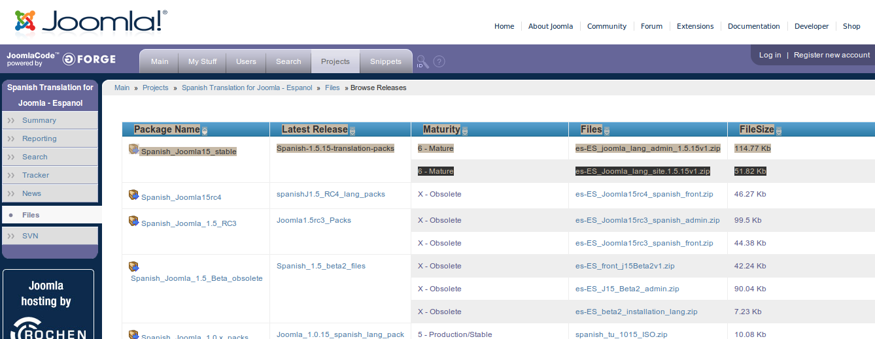This screenshot has width=875, height=339.
Task: Click the Joomla! logo
Action: click(x=91, y=22)
